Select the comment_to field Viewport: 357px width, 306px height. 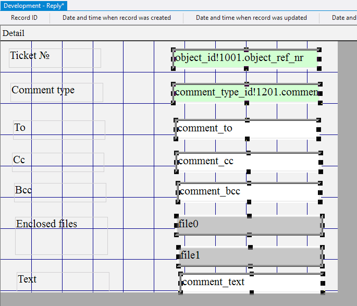pyautogui.click(x=247, y=129)
